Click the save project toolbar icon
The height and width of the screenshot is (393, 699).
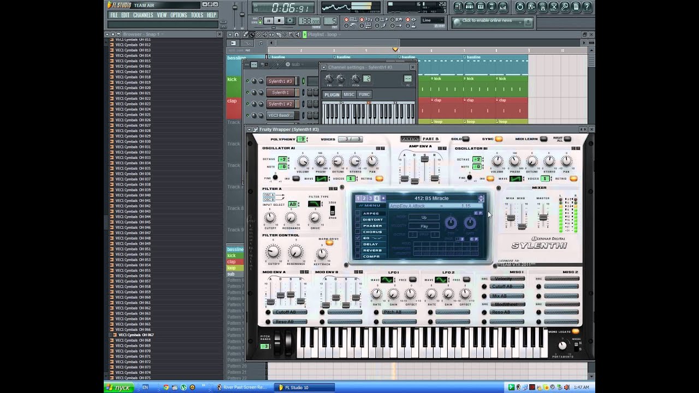531,7
